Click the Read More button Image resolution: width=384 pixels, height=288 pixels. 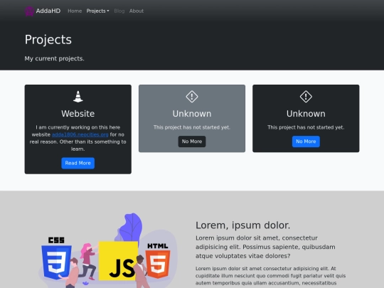tap(78, 163)
